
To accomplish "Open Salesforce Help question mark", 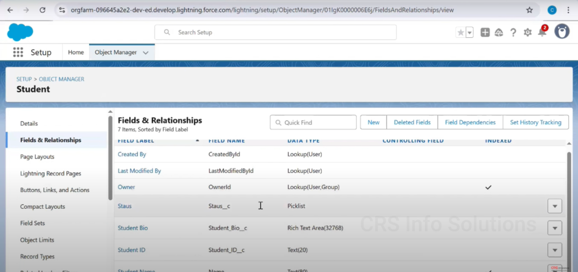I will (x=513, y=32).
